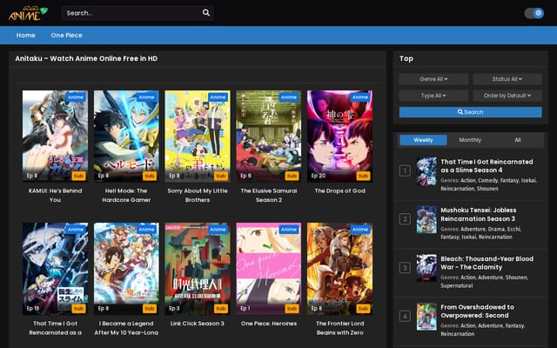Click rank number 1 badge
This screenshot has width=557, height=348.
click(x=405, y=171)
